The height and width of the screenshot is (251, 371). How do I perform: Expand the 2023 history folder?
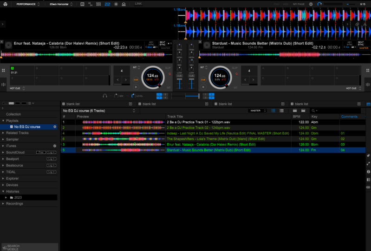point(6,198)
